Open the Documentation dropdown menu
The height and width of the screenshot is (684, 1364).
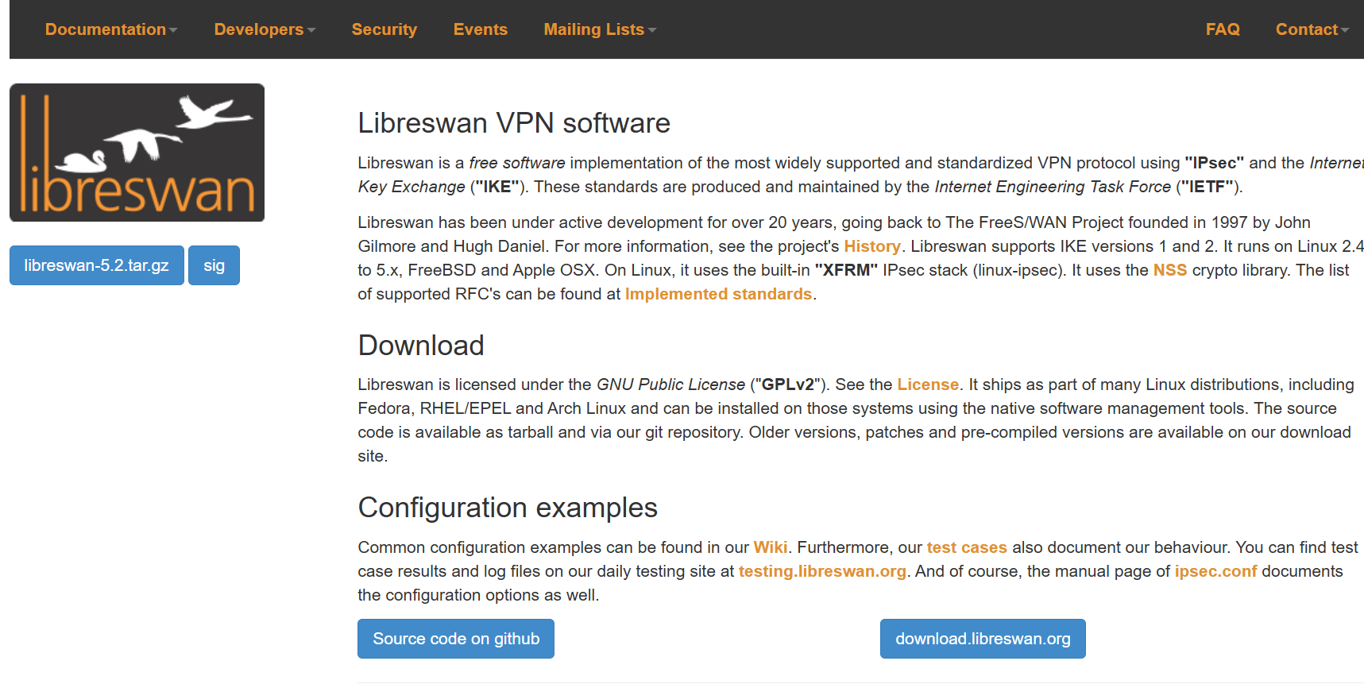point(110,29)
